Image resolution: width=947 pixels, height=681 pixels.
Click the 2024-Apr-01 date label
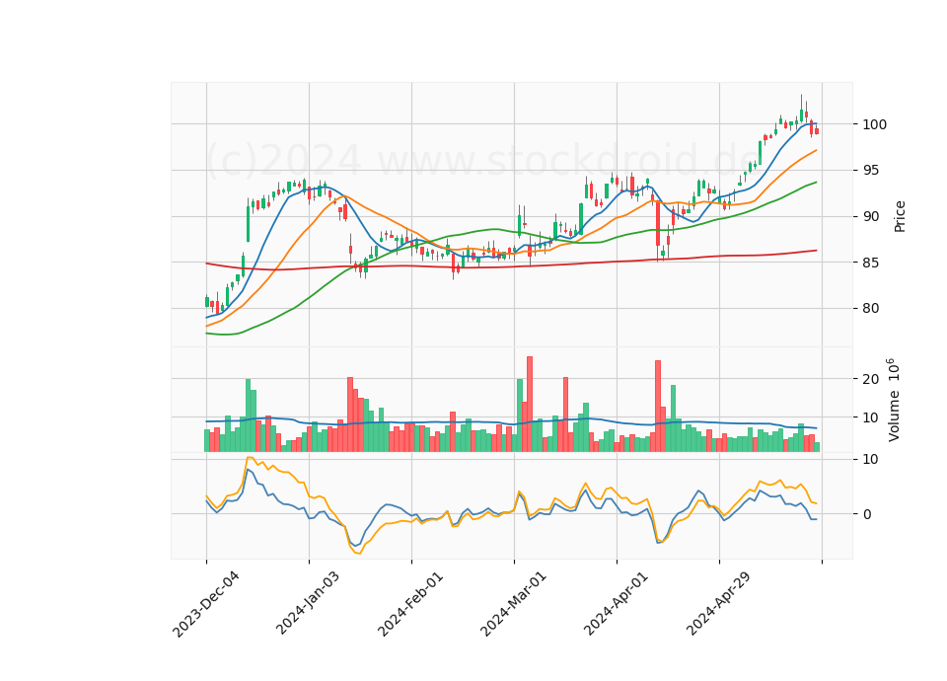(x=616, y=602)
